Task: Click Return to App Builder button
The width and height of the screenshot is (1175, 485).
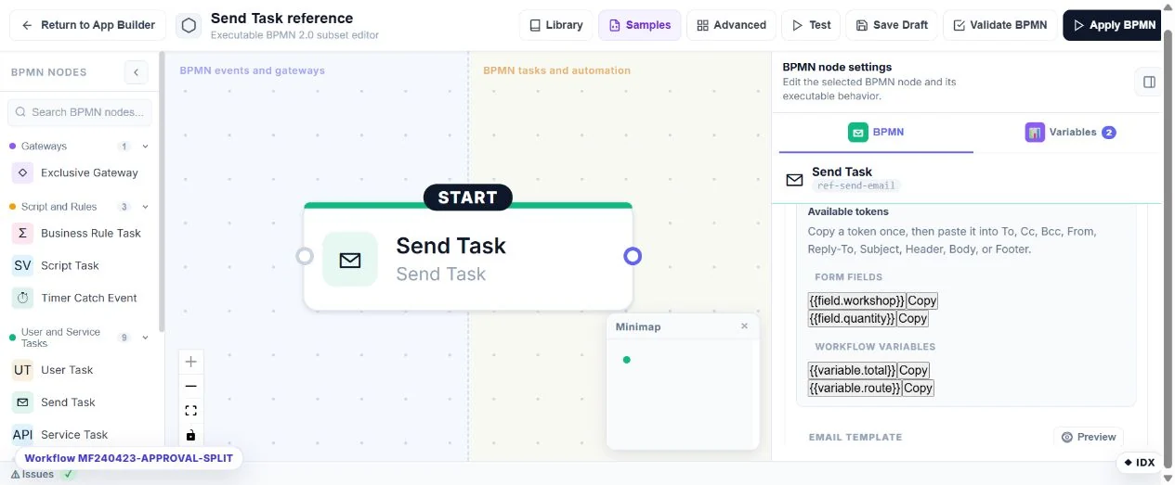Action: 88,25
